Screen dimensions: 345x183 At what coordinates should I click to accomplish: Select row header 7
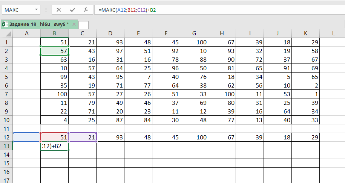[6, 94]
